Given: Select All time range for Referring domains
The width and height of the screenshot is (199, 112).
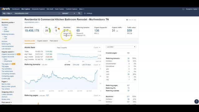Looking at the screenshot, I should pos(67,65).
